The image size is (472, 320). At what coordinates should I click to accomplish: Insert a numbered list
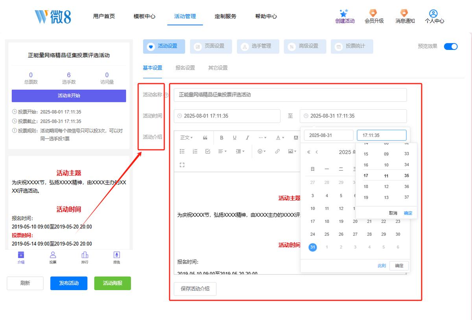(195, 151)
